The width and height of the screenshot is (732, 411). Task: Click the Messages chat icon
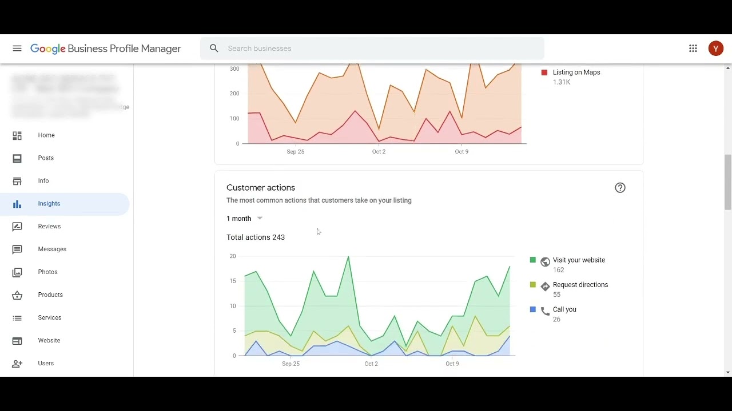click(x=17, y=249)
